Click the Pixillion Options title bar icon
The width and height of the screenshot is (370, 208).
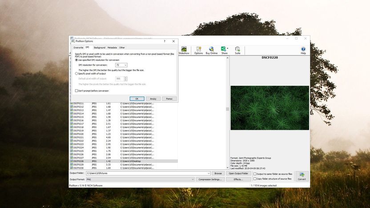pyautogui.click(x=73, y=41)
